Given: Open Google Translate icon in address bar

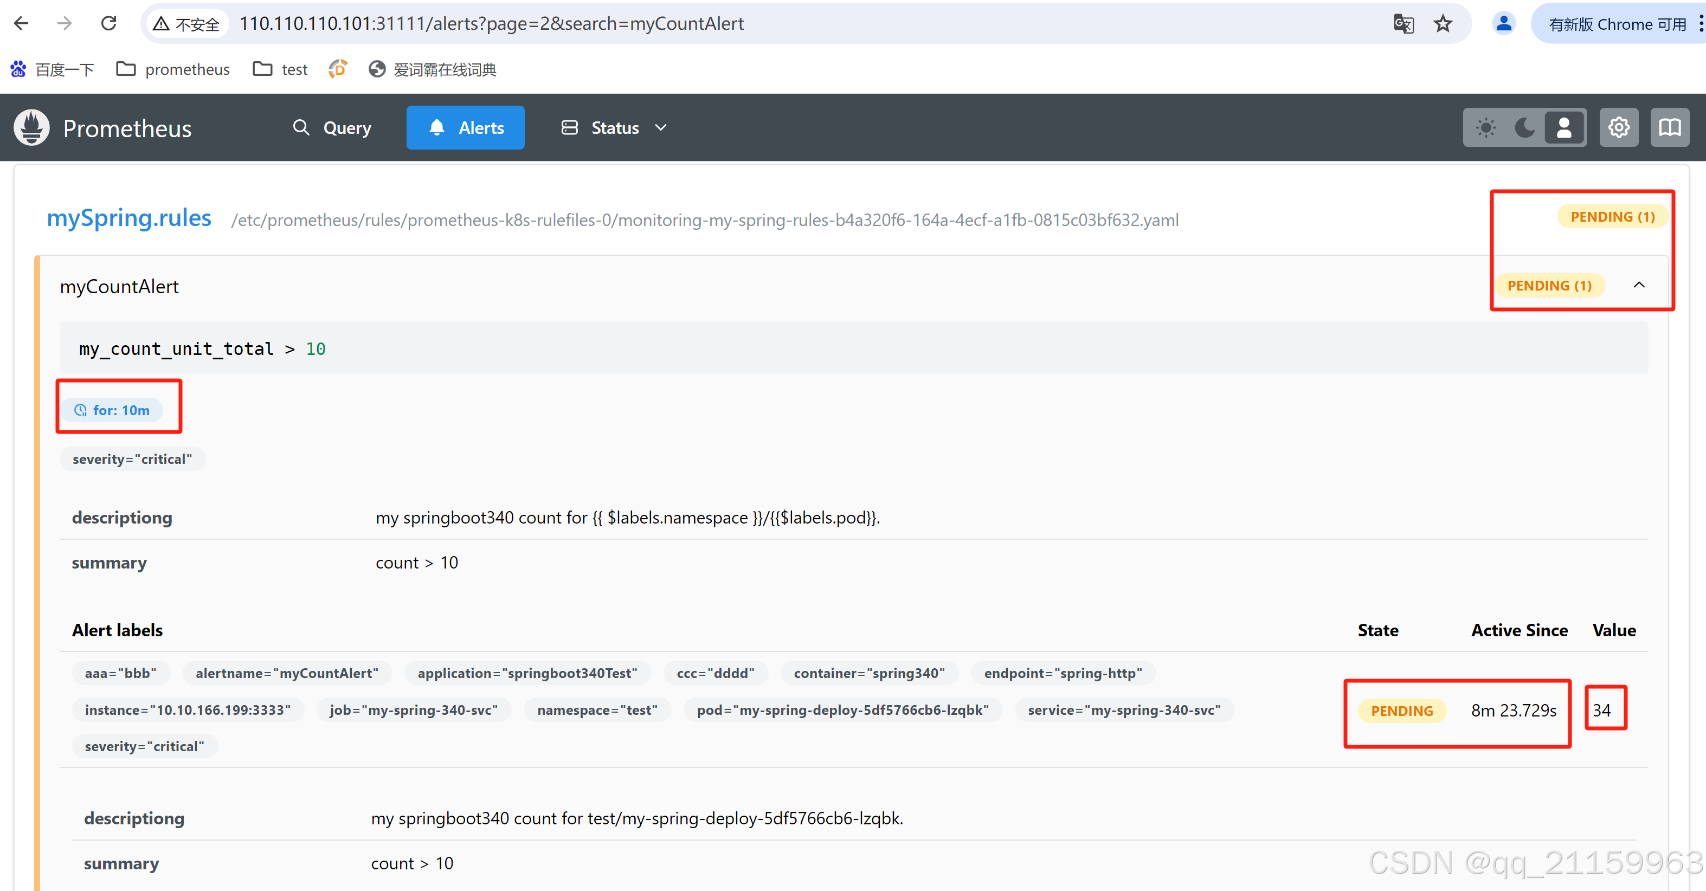Looking at the screenshot, I should click(x=1404, y=24).
